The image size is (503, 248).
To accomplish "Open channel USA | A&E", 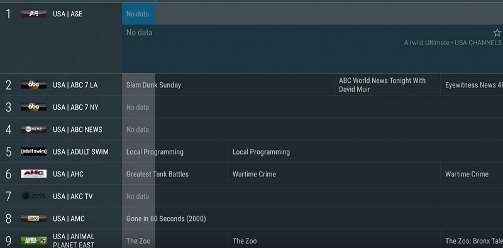I will [68, 14].
